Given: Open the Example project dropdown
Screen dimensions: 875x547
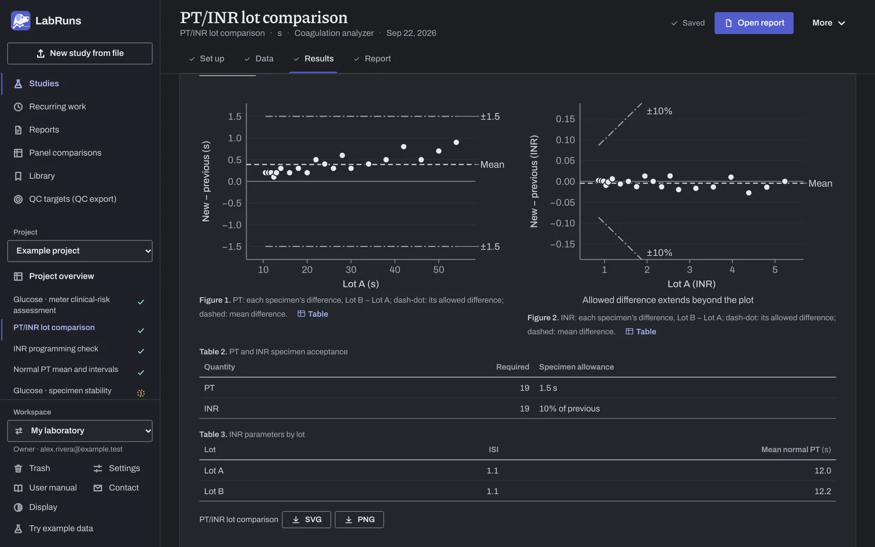Looking at the screenshot, I should [80, 251].
